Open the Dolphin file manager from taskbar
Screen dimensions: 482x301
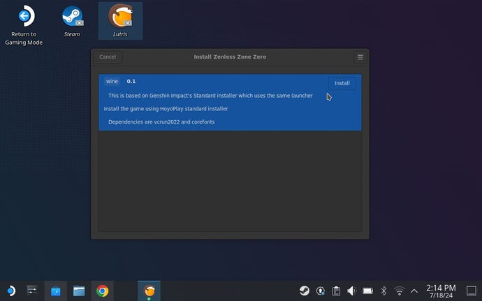click(x=79, y=291)
